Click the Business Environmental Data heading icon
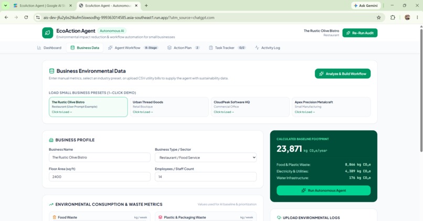 [51, 71]
